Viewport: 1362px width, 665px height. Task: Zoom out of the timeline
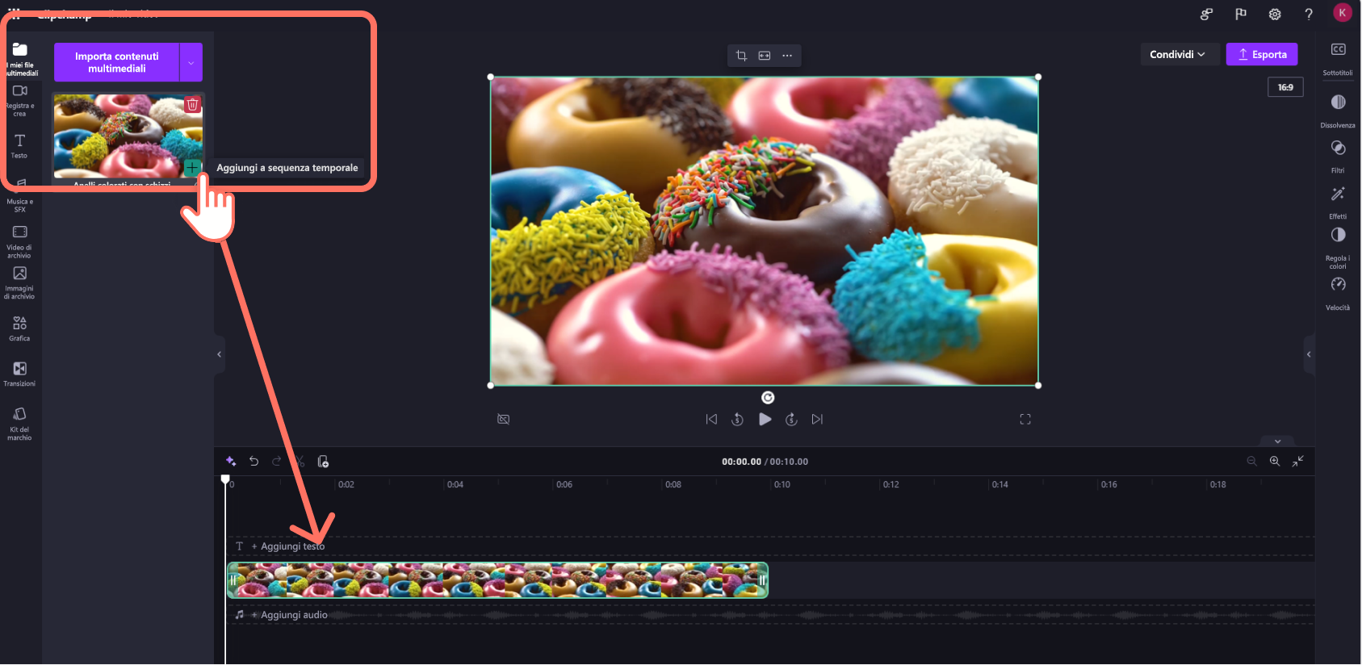tap(1251, 461)
